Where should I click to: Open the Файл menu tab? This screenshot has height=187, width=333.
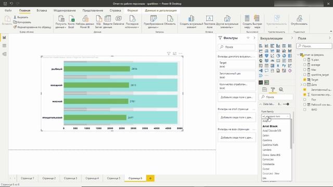coord(8,10)
